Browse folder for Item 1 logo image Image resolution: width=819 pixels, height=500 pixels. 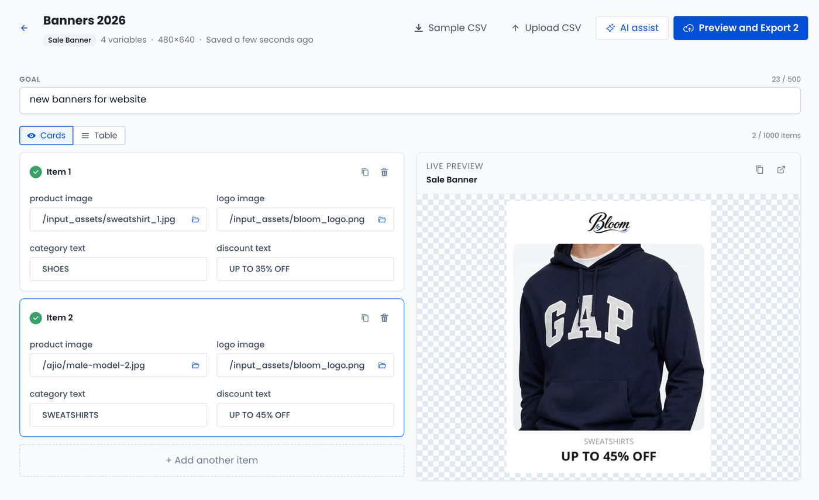[x=382, y=219]
